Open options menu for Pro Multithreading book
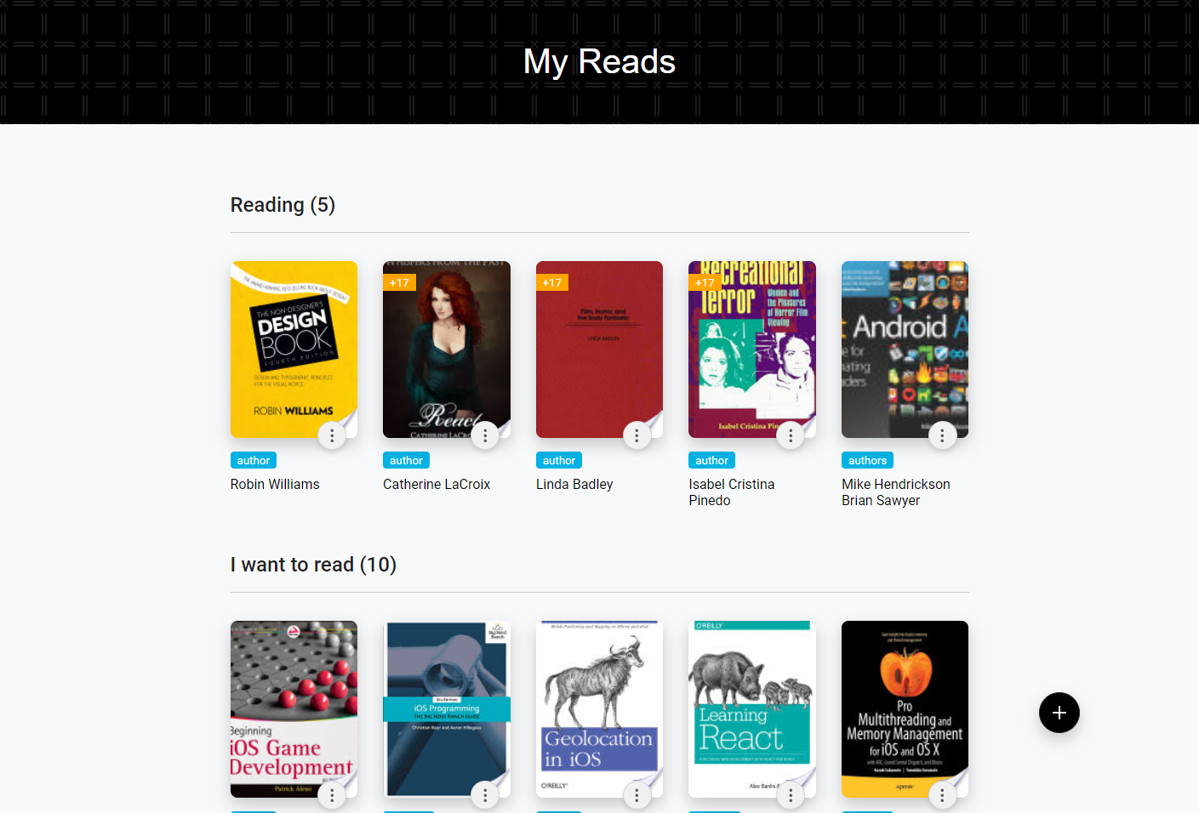 [942, 795]
